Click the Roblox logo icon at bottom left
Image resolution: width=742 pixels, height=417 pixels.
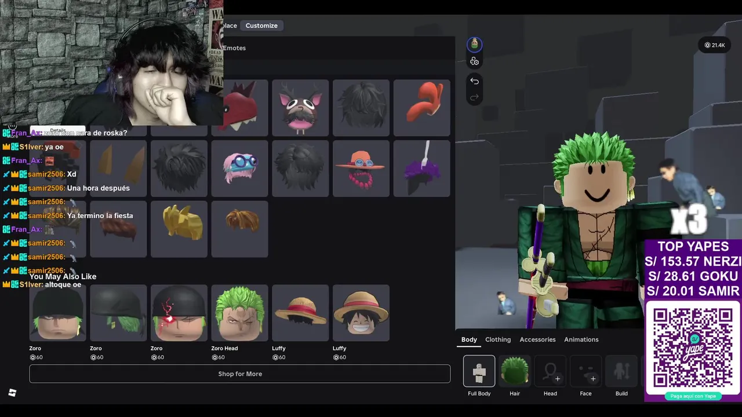point(12,393)
